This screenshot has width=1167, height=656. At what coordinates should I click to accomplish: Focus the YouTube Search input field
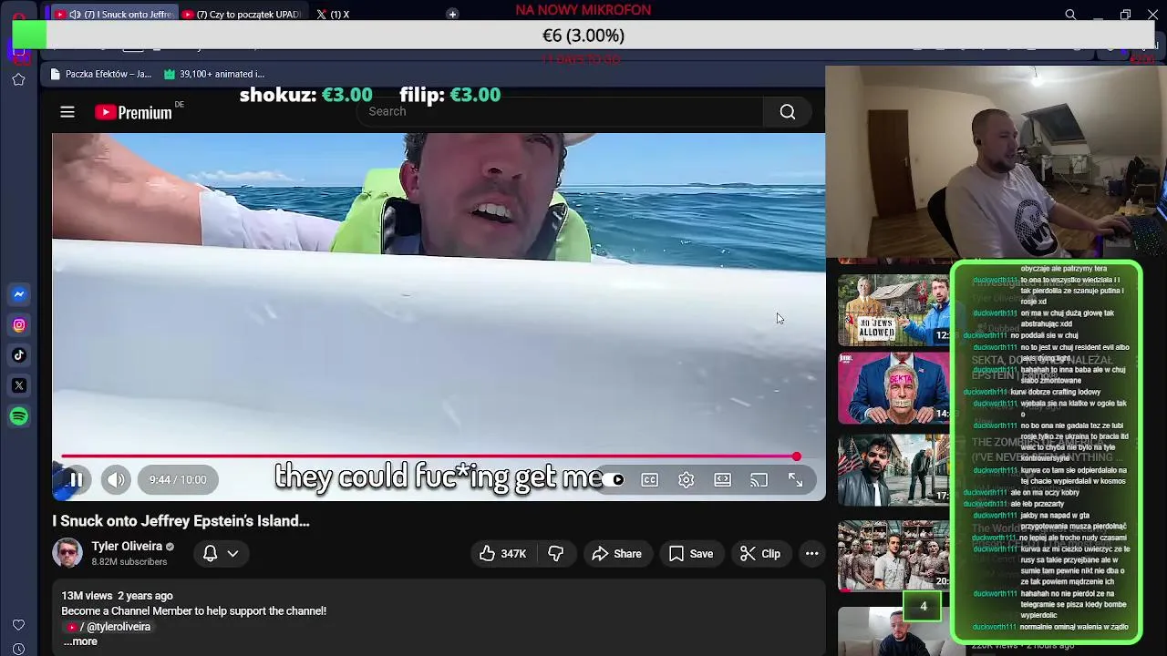point(561,111)
